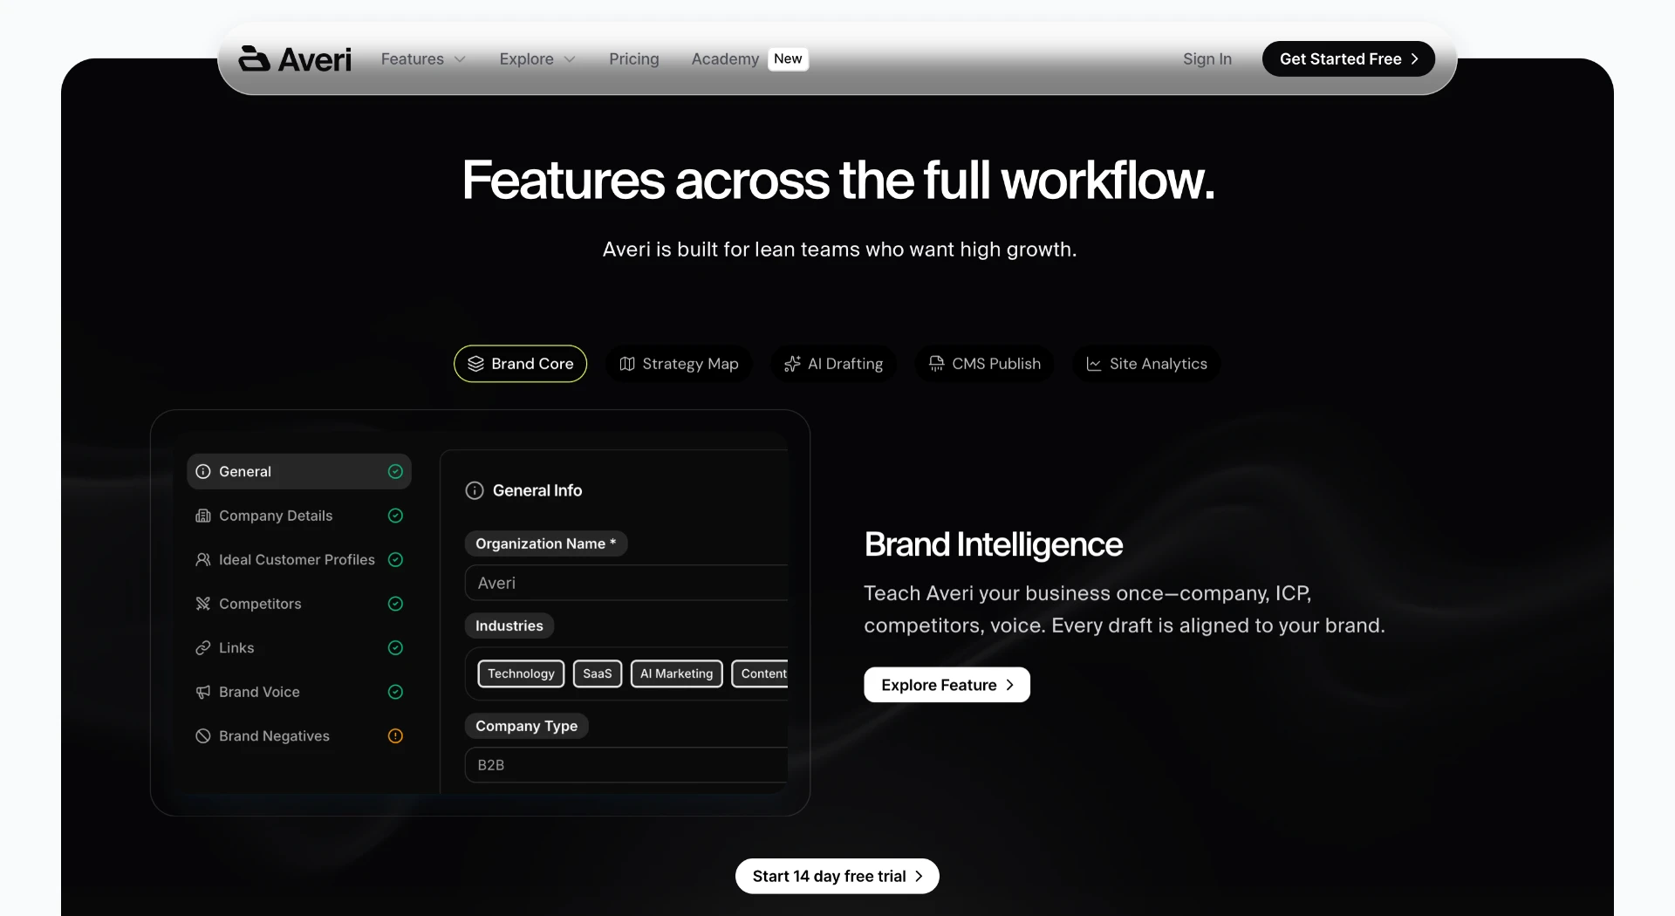This screenshot has width=1675, height=916.
Task: Click the Technology industry tag
Action: point(521,673)
